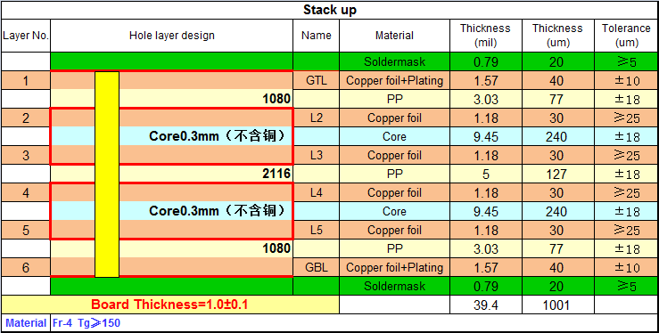Screen dimensions: 659x333
Task: Click the yellow through-hole via bar
Action: (107, 174)
